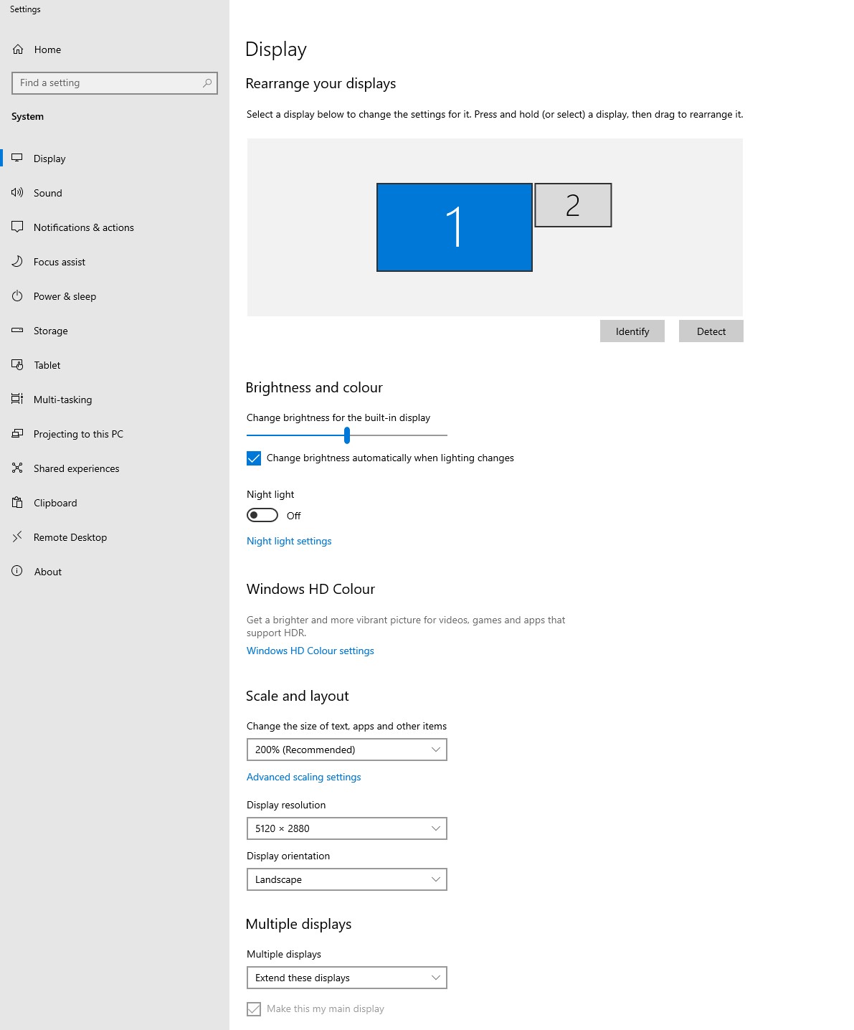Click the Projecting to this PC icon
Image resolution: width=854 pixels, height=1030 pixels.
[x=17, y=434]
